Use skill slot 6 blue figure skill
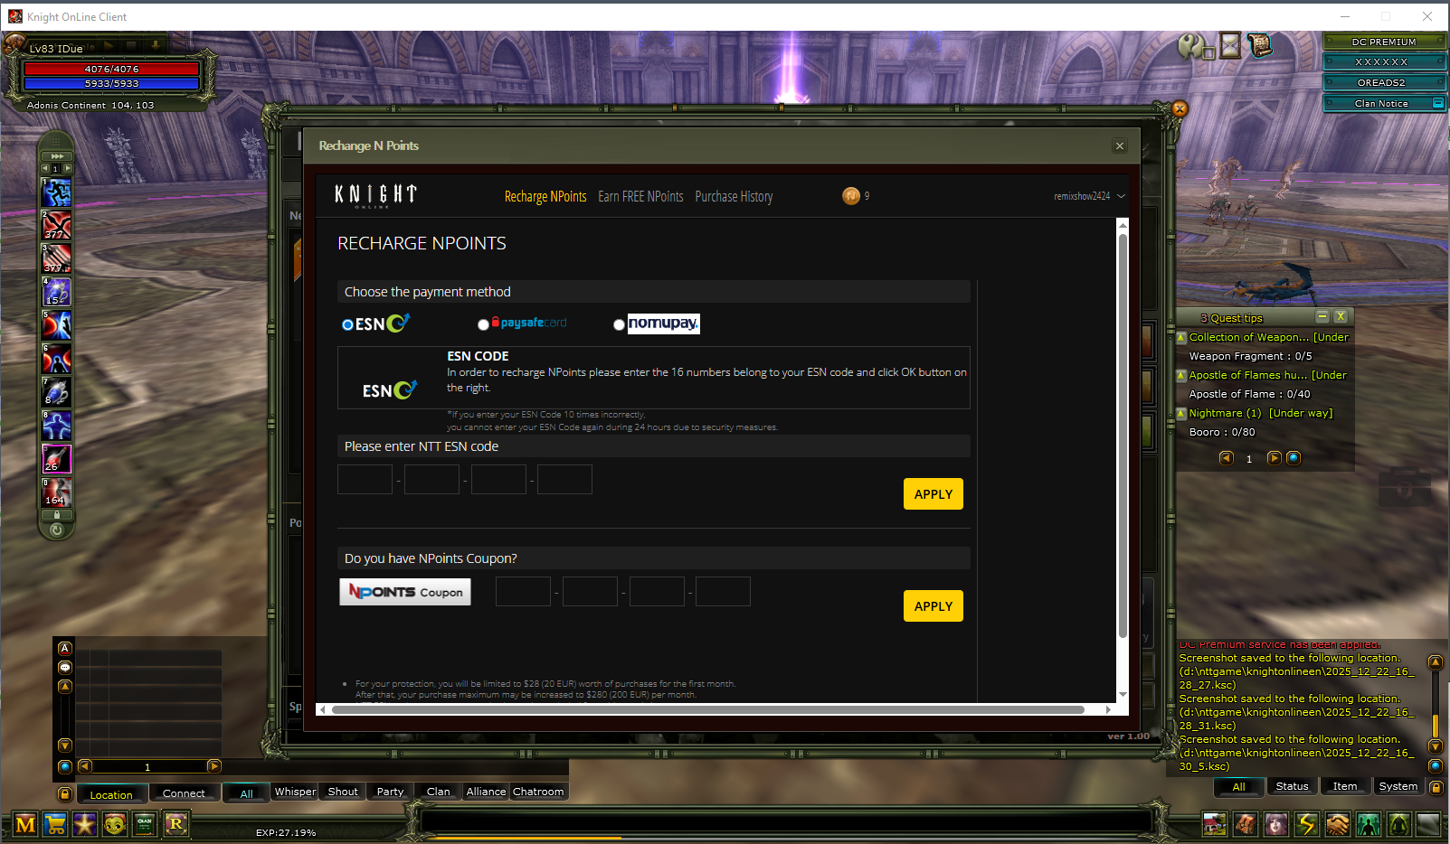The image size is (1450, 844). point(56,359)
